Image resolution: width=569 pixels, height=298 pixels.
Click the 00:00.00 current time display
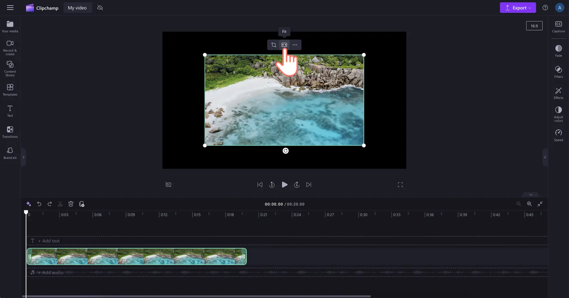click(274, 204)
